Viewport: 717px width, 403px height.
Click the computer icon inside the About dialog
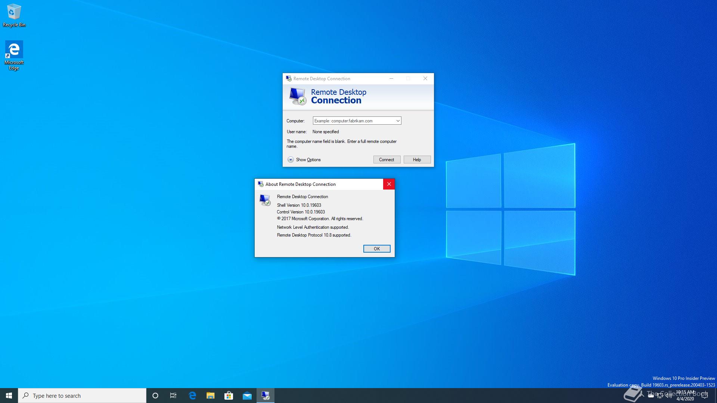265,200
